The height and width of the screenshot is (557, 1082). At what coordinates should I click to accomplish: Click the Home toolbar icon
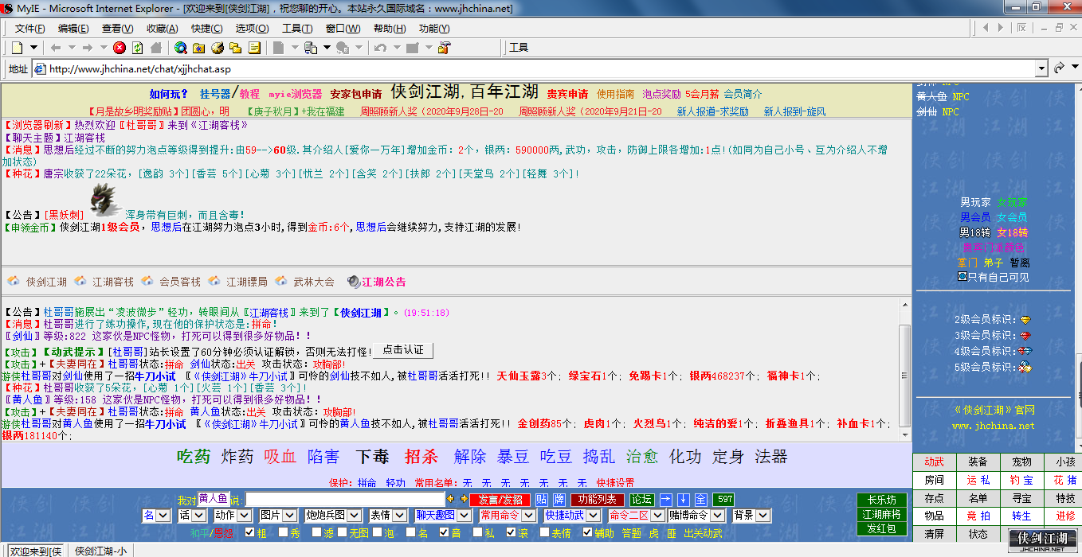coord(156,48)
